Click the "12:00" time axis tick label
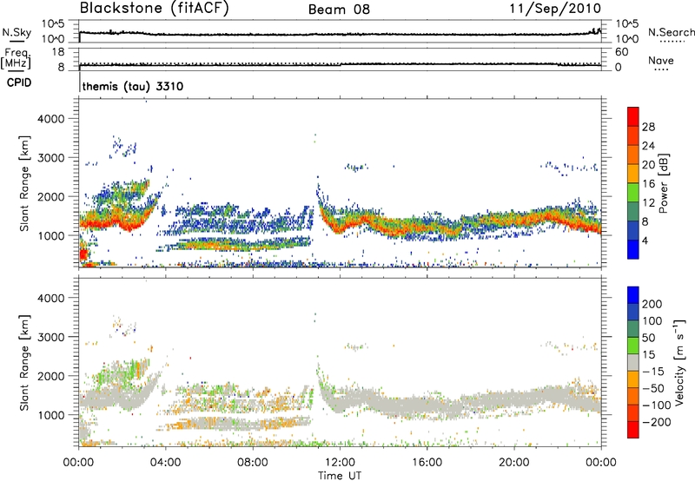This screenshot has width=695, height=481. (x=340, y=463)
